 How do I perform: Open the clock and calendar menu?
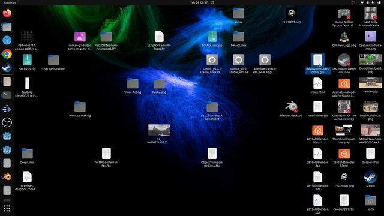pos(199,2)
